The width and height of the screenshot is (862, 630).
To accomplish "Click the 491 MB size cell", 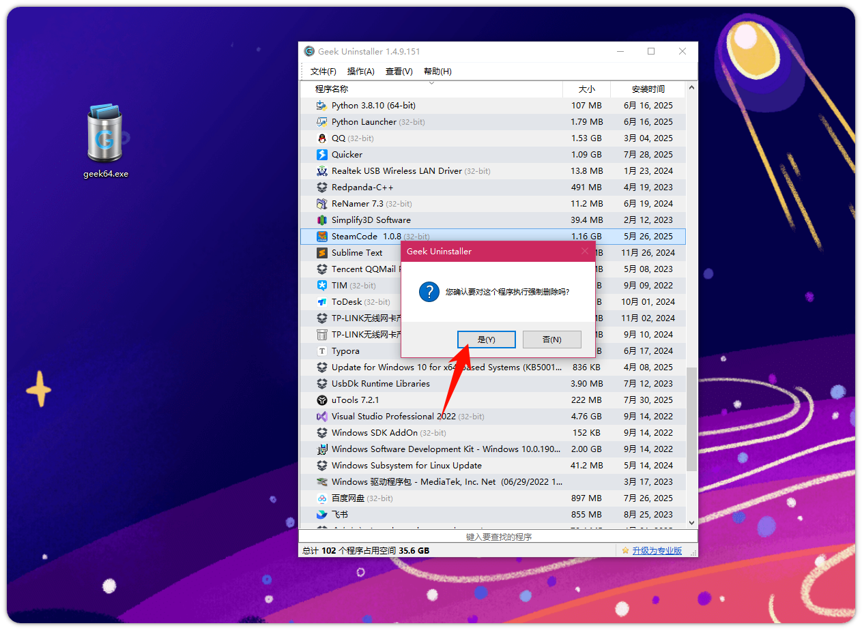I will [x=586, y=187].
